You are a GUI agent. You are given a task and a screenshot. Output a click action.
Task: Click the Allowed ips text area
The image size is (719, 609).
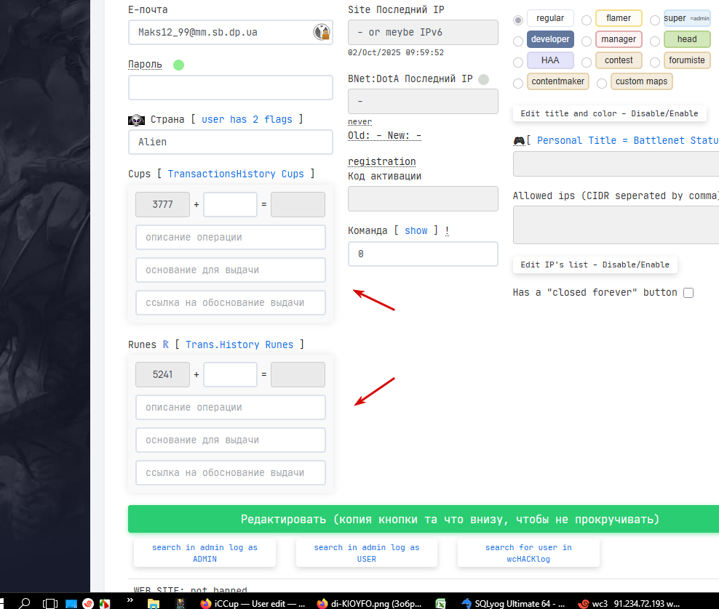[x=616, y=225]
